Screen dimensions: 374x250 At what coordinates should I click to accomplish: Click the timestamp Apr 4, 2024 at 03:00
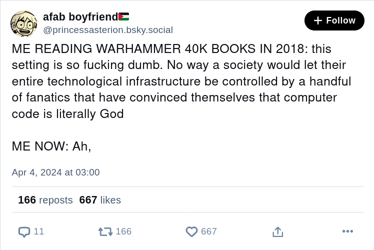click(x=55, y=172)
